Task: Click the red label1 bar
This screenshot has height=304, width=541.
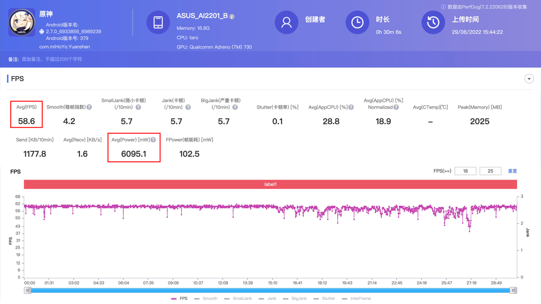Action: pyautogui.click(x=270, y=184)
